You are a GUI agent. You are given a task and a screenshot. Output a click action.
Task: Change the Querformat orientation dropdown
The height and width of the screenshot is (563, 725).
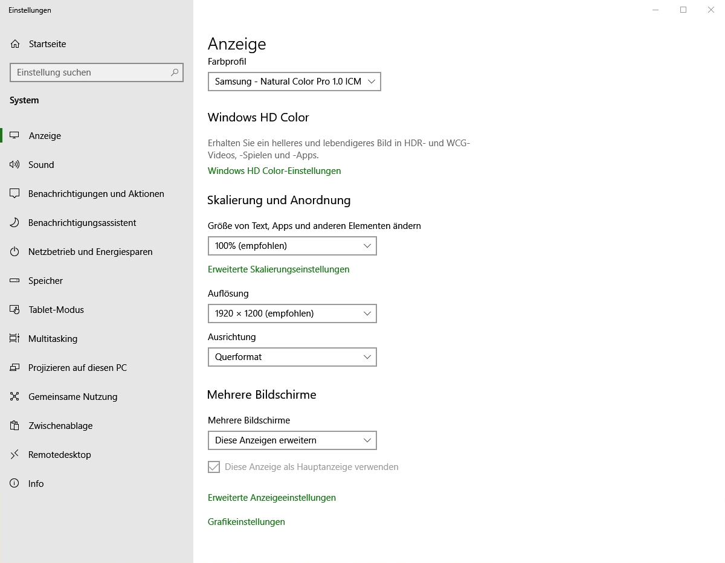pyautogui.click(x=292, y=357)
